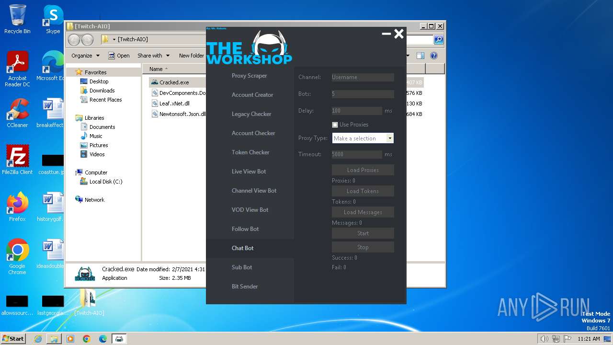Click the Name column header in Explorer

coord(156,69)
